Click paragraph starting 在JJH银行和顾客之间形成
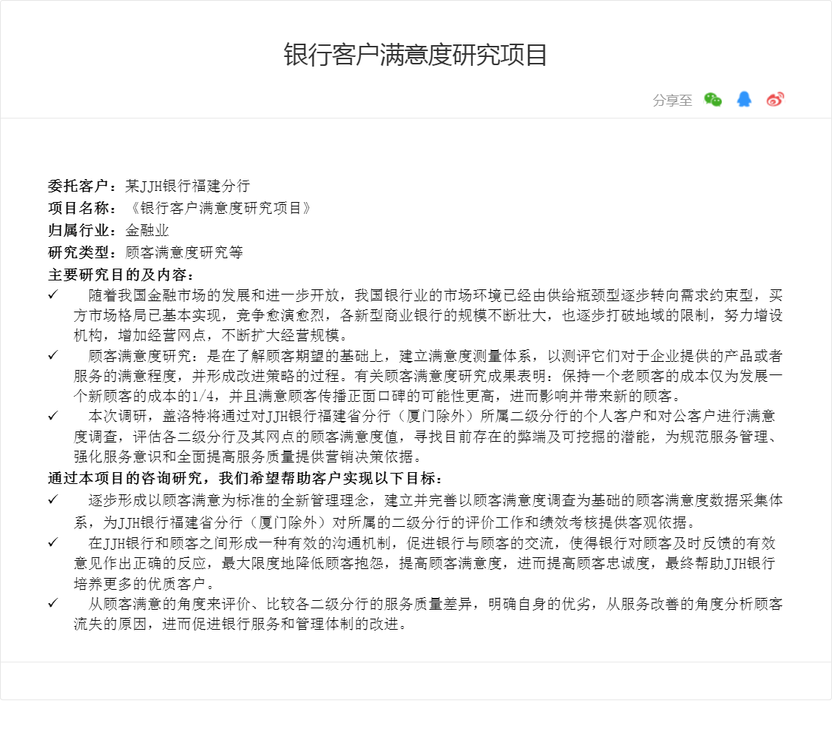Screen dimensions: 832x740 (x=425, y=563)
